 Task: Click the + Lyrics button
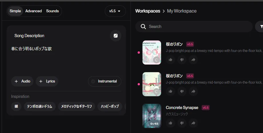tap(47, 81)
